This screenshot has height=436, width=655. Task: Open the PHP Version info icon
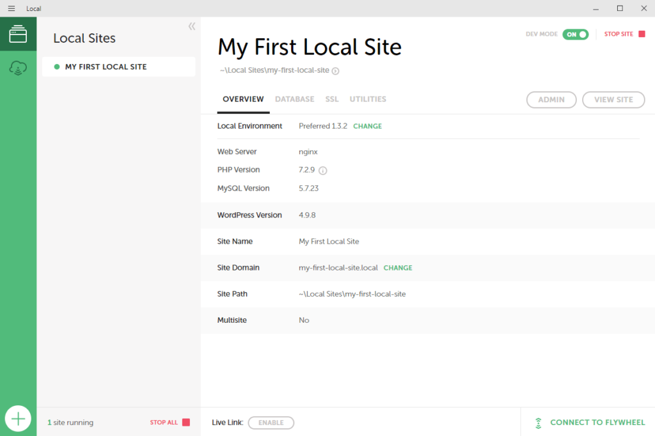[x=323, y=170]
